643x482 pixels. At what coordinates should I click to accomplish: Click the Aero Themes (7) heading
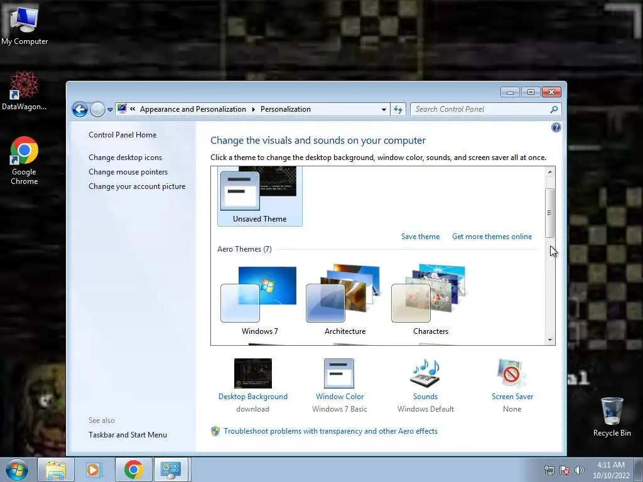[244, 249]
